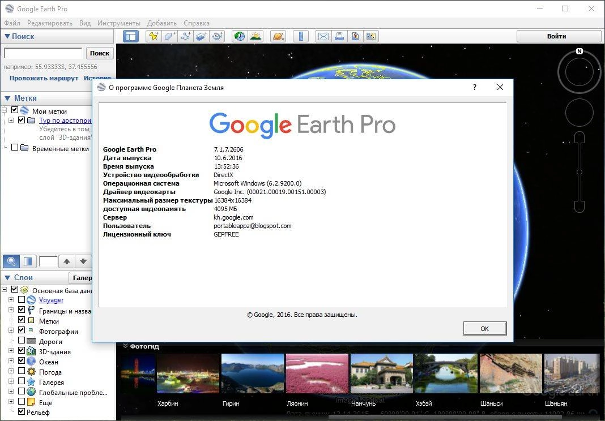This screenshot has width=605, height=421.
Task: Toggle the Фотографии layer checkbox
Action: pos(22,330)
